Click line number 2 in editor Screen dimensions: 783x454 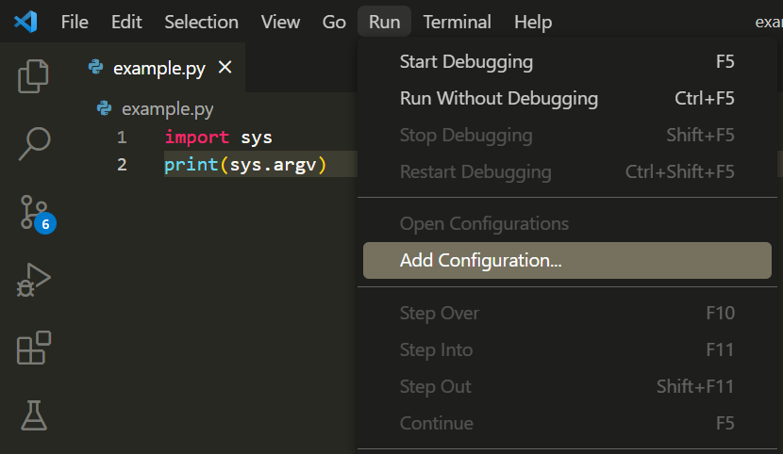[x=122, y=165]
